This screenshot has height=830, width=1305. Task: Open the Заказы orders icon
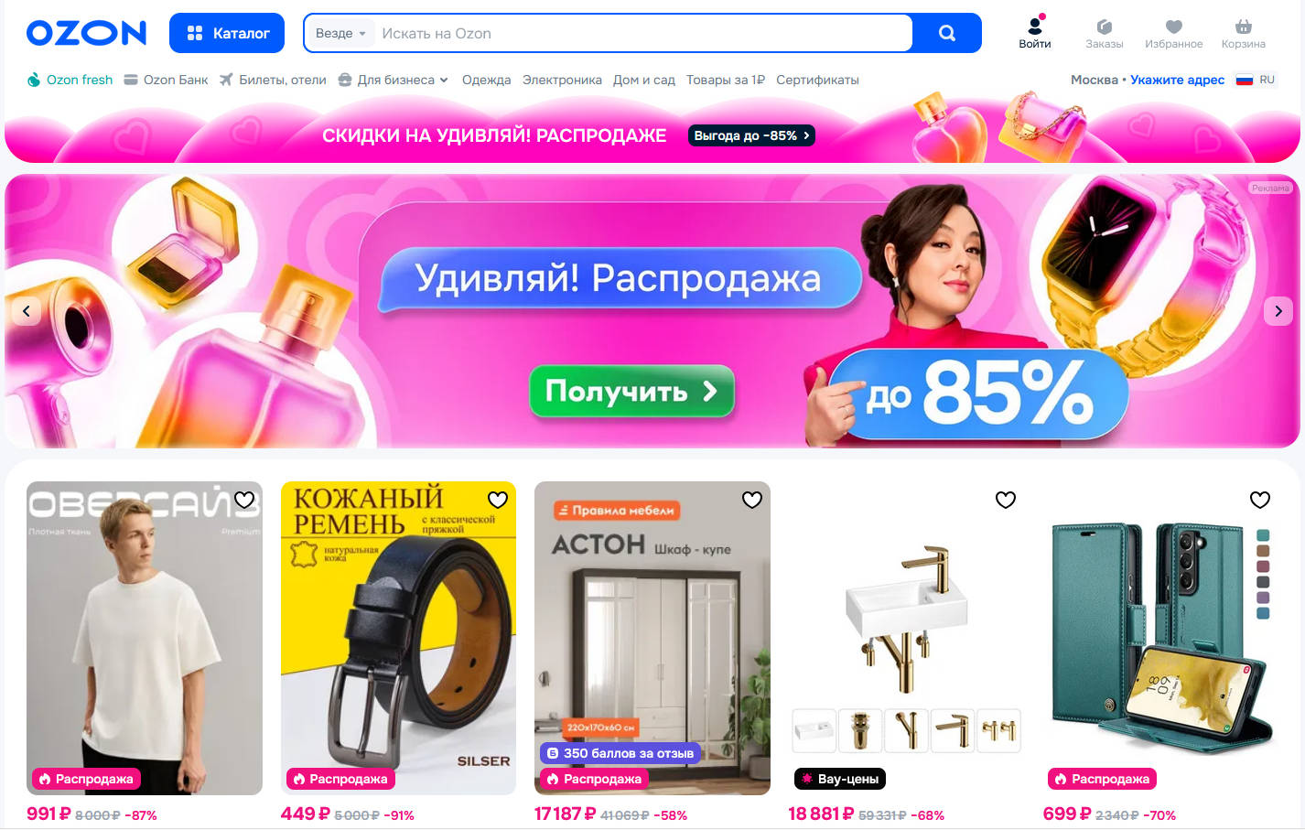point(1104,33)
